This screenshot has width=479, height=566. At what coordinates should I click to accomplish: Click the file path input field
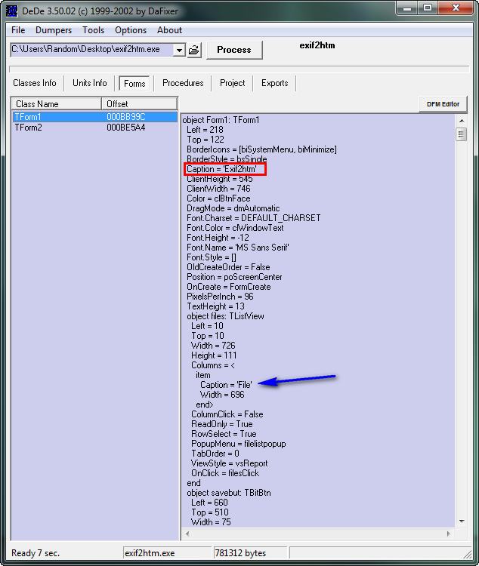pyautogui.click(x=92, y=50)
